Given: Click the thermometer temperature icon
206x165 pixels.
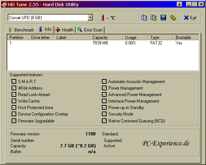Looking at the screenshot, I should (103, 18).
